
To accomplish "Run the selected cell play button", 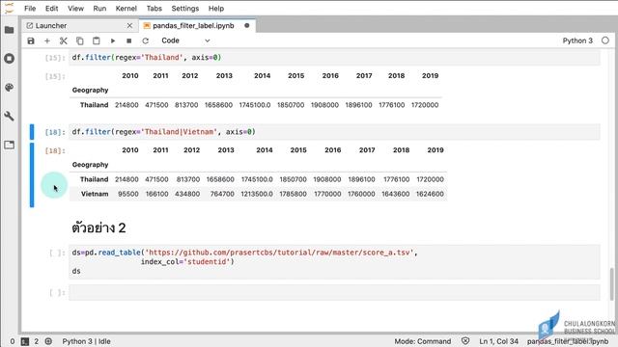I will pos(113,40).
